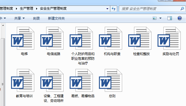Select the 机构与职责 Word document icon

click(x=111, y=38)
